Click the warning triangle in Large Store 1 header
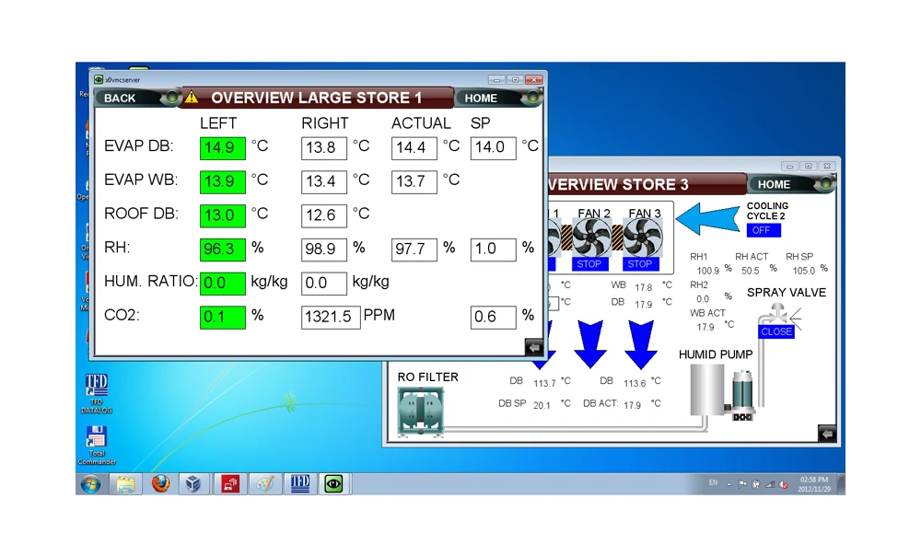The image size is (921, 557). click(x=192, y=98)
